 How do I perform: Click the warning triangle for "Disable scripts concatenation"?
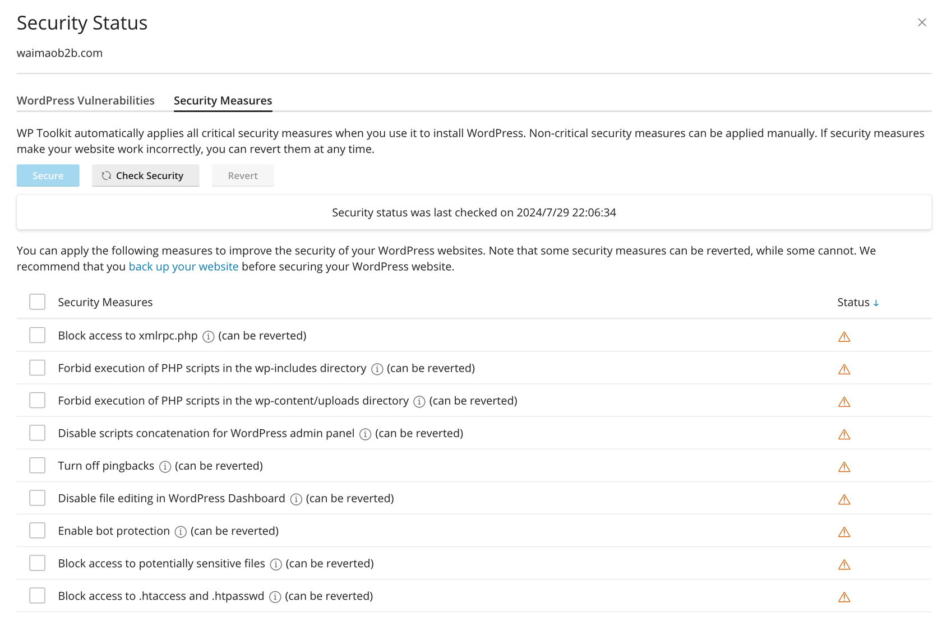pos(844,434)
